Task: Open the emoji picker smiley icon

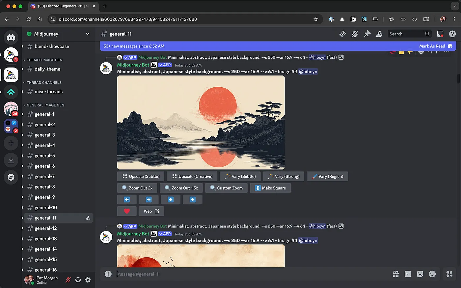Action: click(x=432, y=274)
